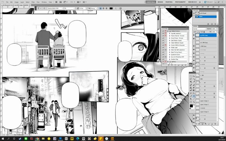Play the selected action in Actions panel
226x141 pixels.
click(175, 65)
